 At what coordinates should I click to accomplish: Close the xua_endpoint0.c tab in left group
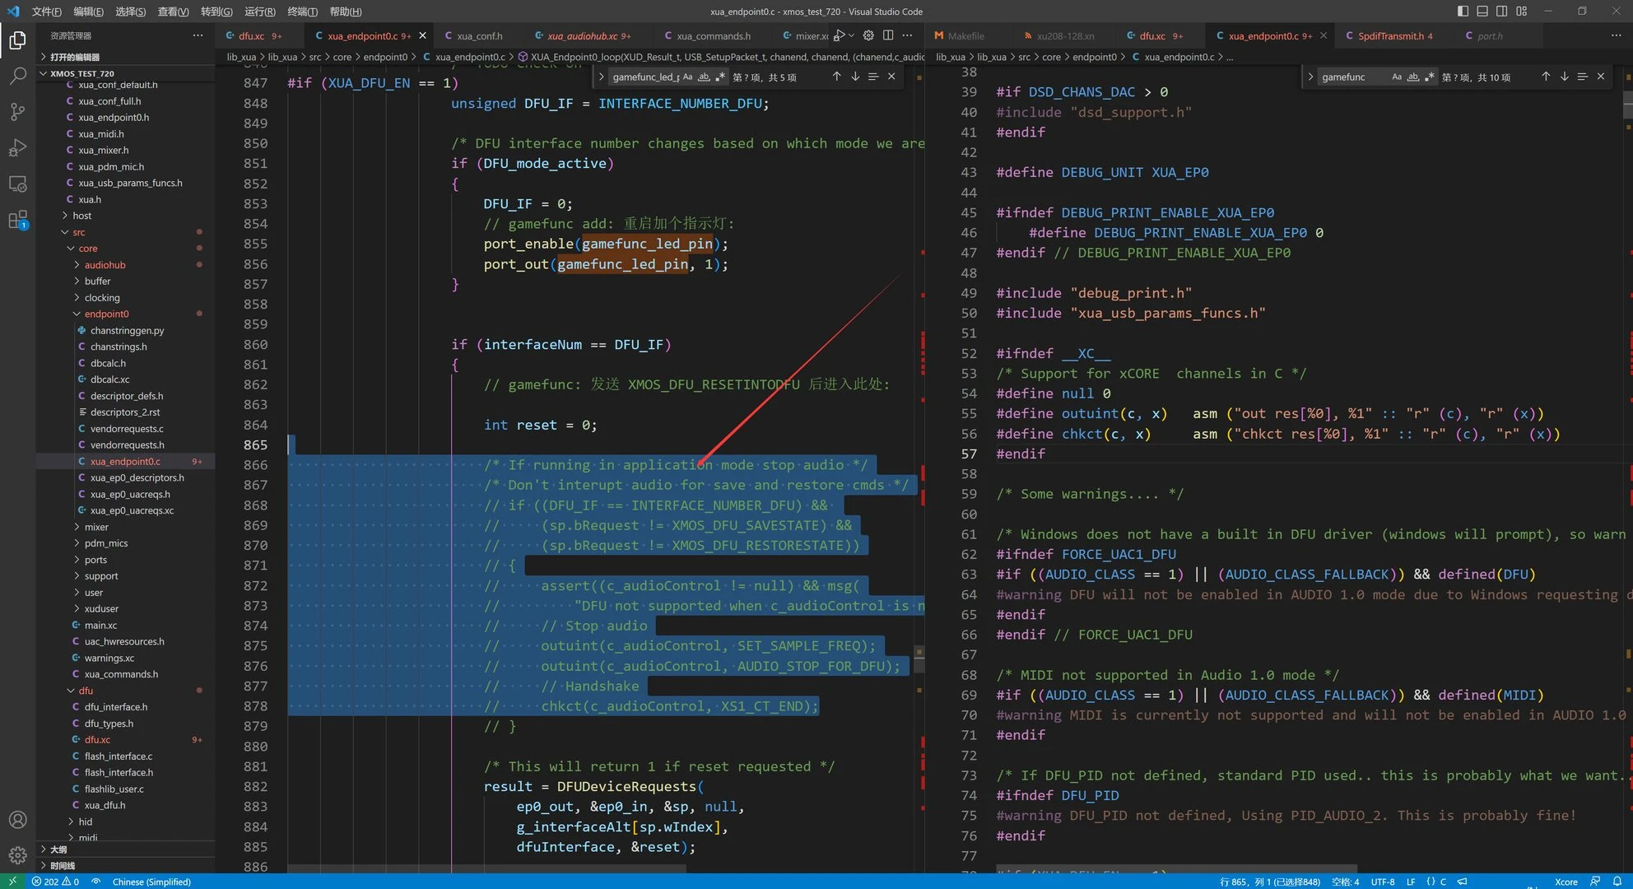422,35
